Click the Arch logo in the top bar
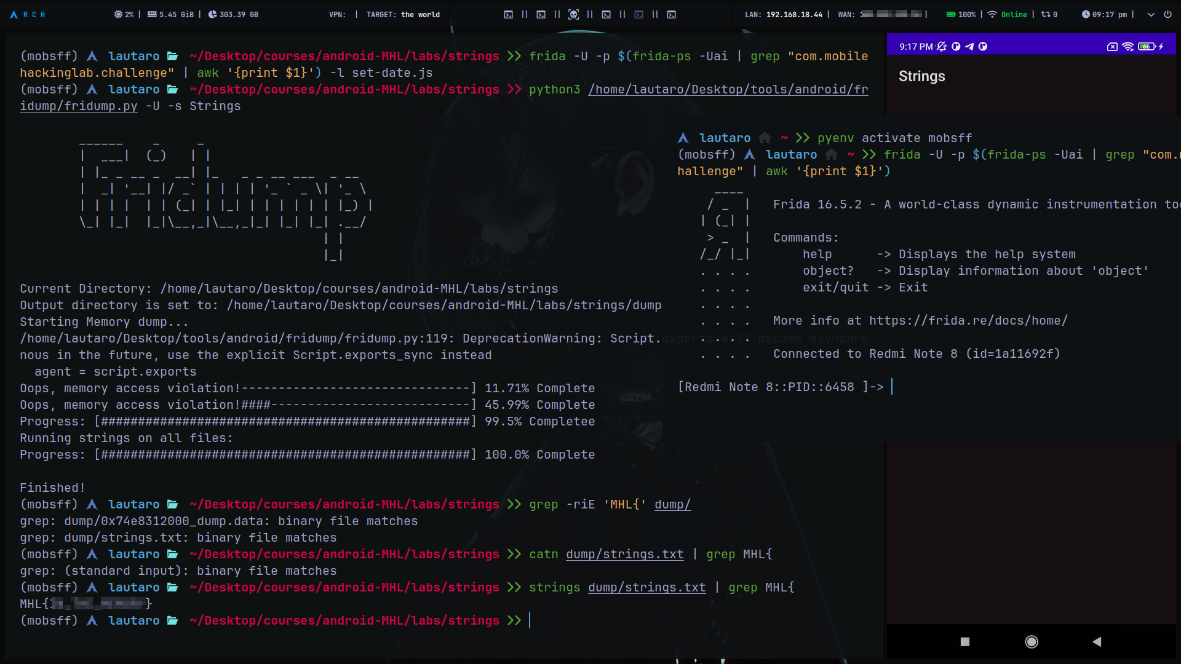The height and width of the screenshot is (664, 1181). (x=14, y=14)
